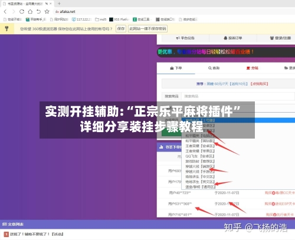The image size is (295, 240).
Task: Click the 搜索商品 search input field
Action: coord(238,96)
